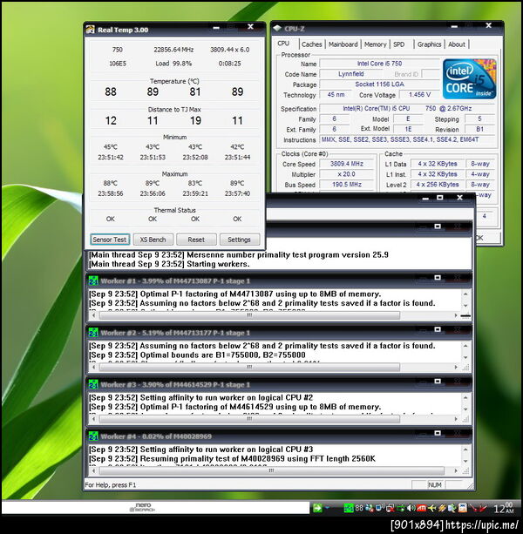Image resolution: width=523 pixels, height=534 pixels.
Task: Switch to the Graphics tab
Action: [x=429, y=44]
